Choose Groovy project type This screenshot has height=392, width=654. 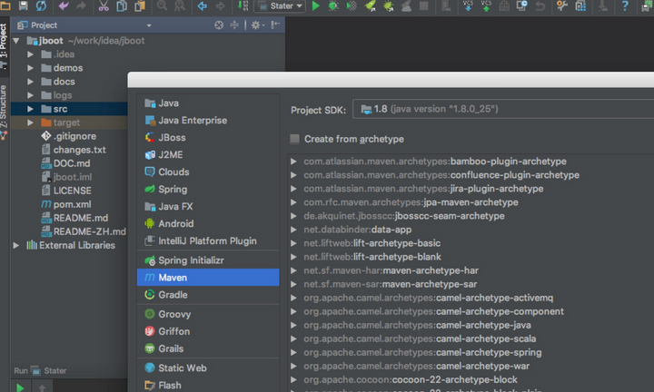point(208,314)
